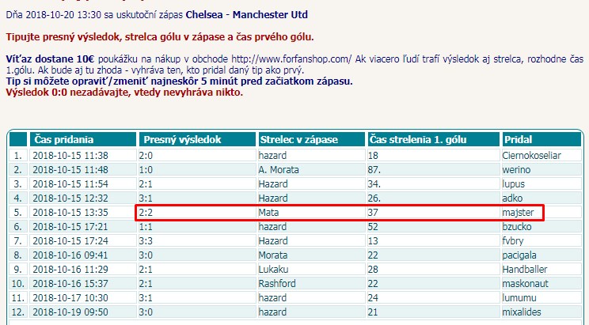Screen dimensions: 589x325
Task: Click the highlighted scorer cell 'Mata'
Action: coord(270,213)
